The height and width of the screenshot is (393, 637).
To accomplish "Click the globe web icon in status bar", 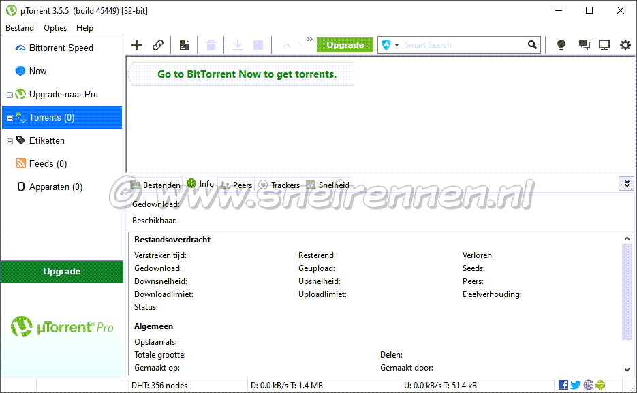I will tap(588, 385).
